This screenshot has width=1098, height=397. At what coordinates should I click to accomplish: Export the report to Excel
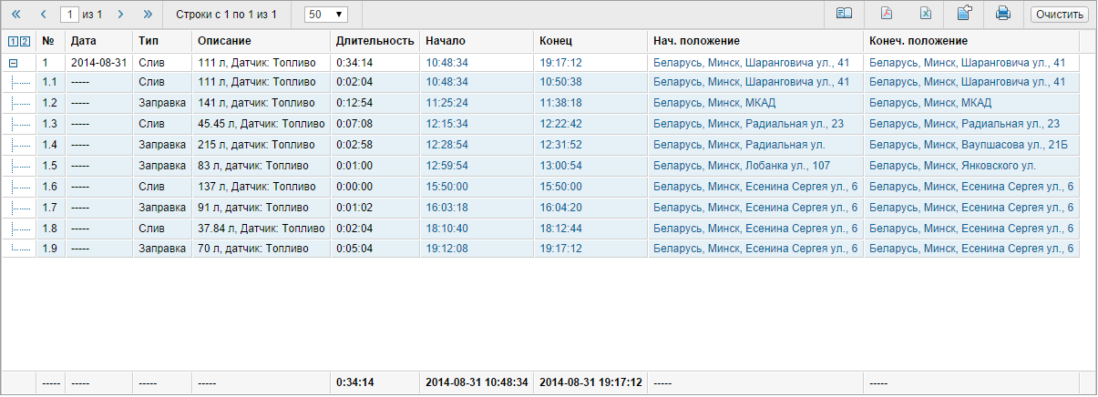[x=925, y=14]
